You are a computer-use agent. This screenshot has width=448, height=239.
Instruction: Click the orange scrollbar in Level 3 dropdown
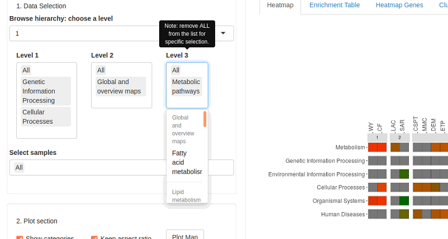[x=205, y=119]
